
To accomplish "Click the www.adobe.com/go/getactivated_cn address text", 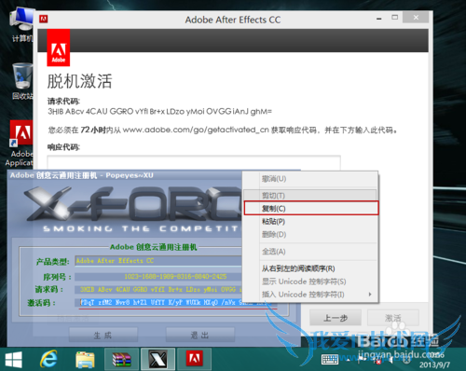I will pyautogui.click(x=196, y=130).
